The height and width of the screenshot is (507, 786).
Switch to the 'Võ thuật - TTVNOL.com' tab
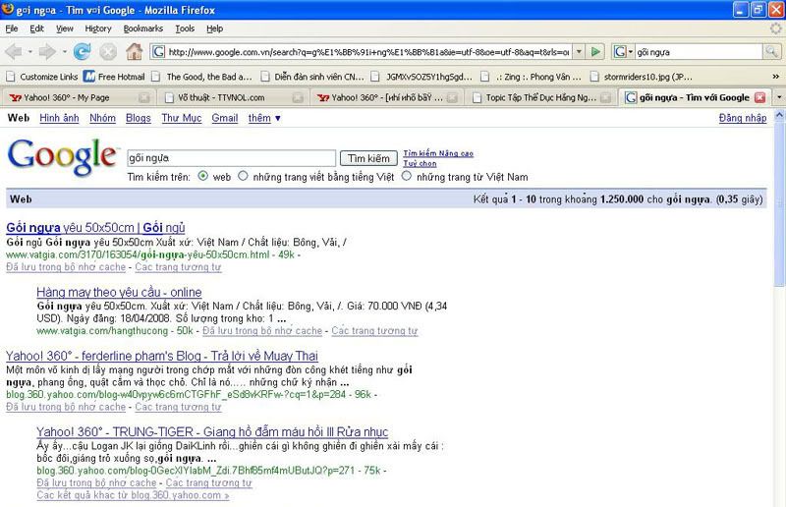click(233, 98)
